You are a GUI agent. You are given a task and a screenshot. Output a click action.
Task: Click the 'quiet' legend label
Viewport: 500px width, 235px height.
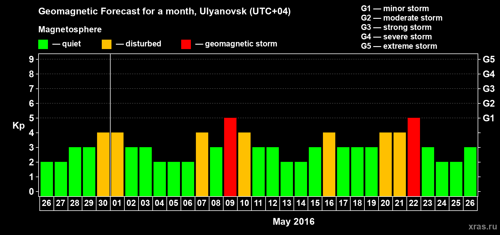71,44
